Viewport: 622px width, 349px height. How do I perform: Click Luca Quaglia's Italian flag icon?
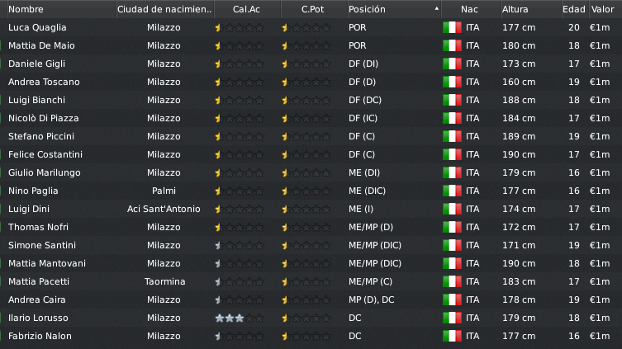click(x=452, y=28)
